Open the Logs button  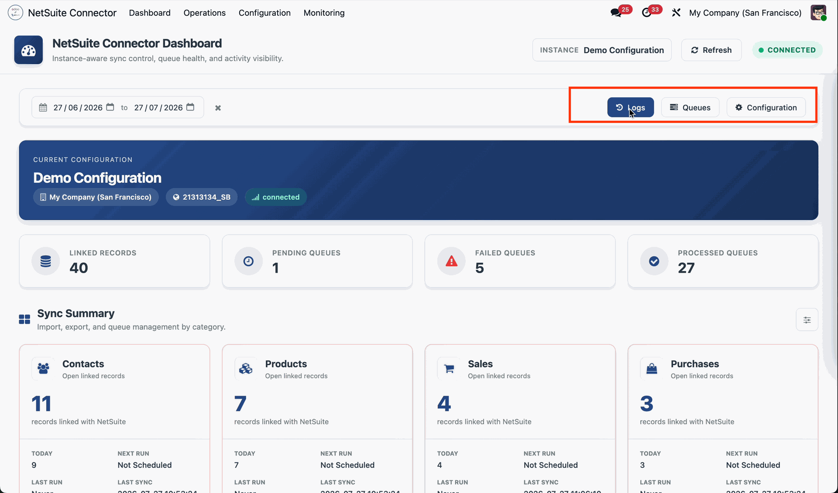pos(630,107)
